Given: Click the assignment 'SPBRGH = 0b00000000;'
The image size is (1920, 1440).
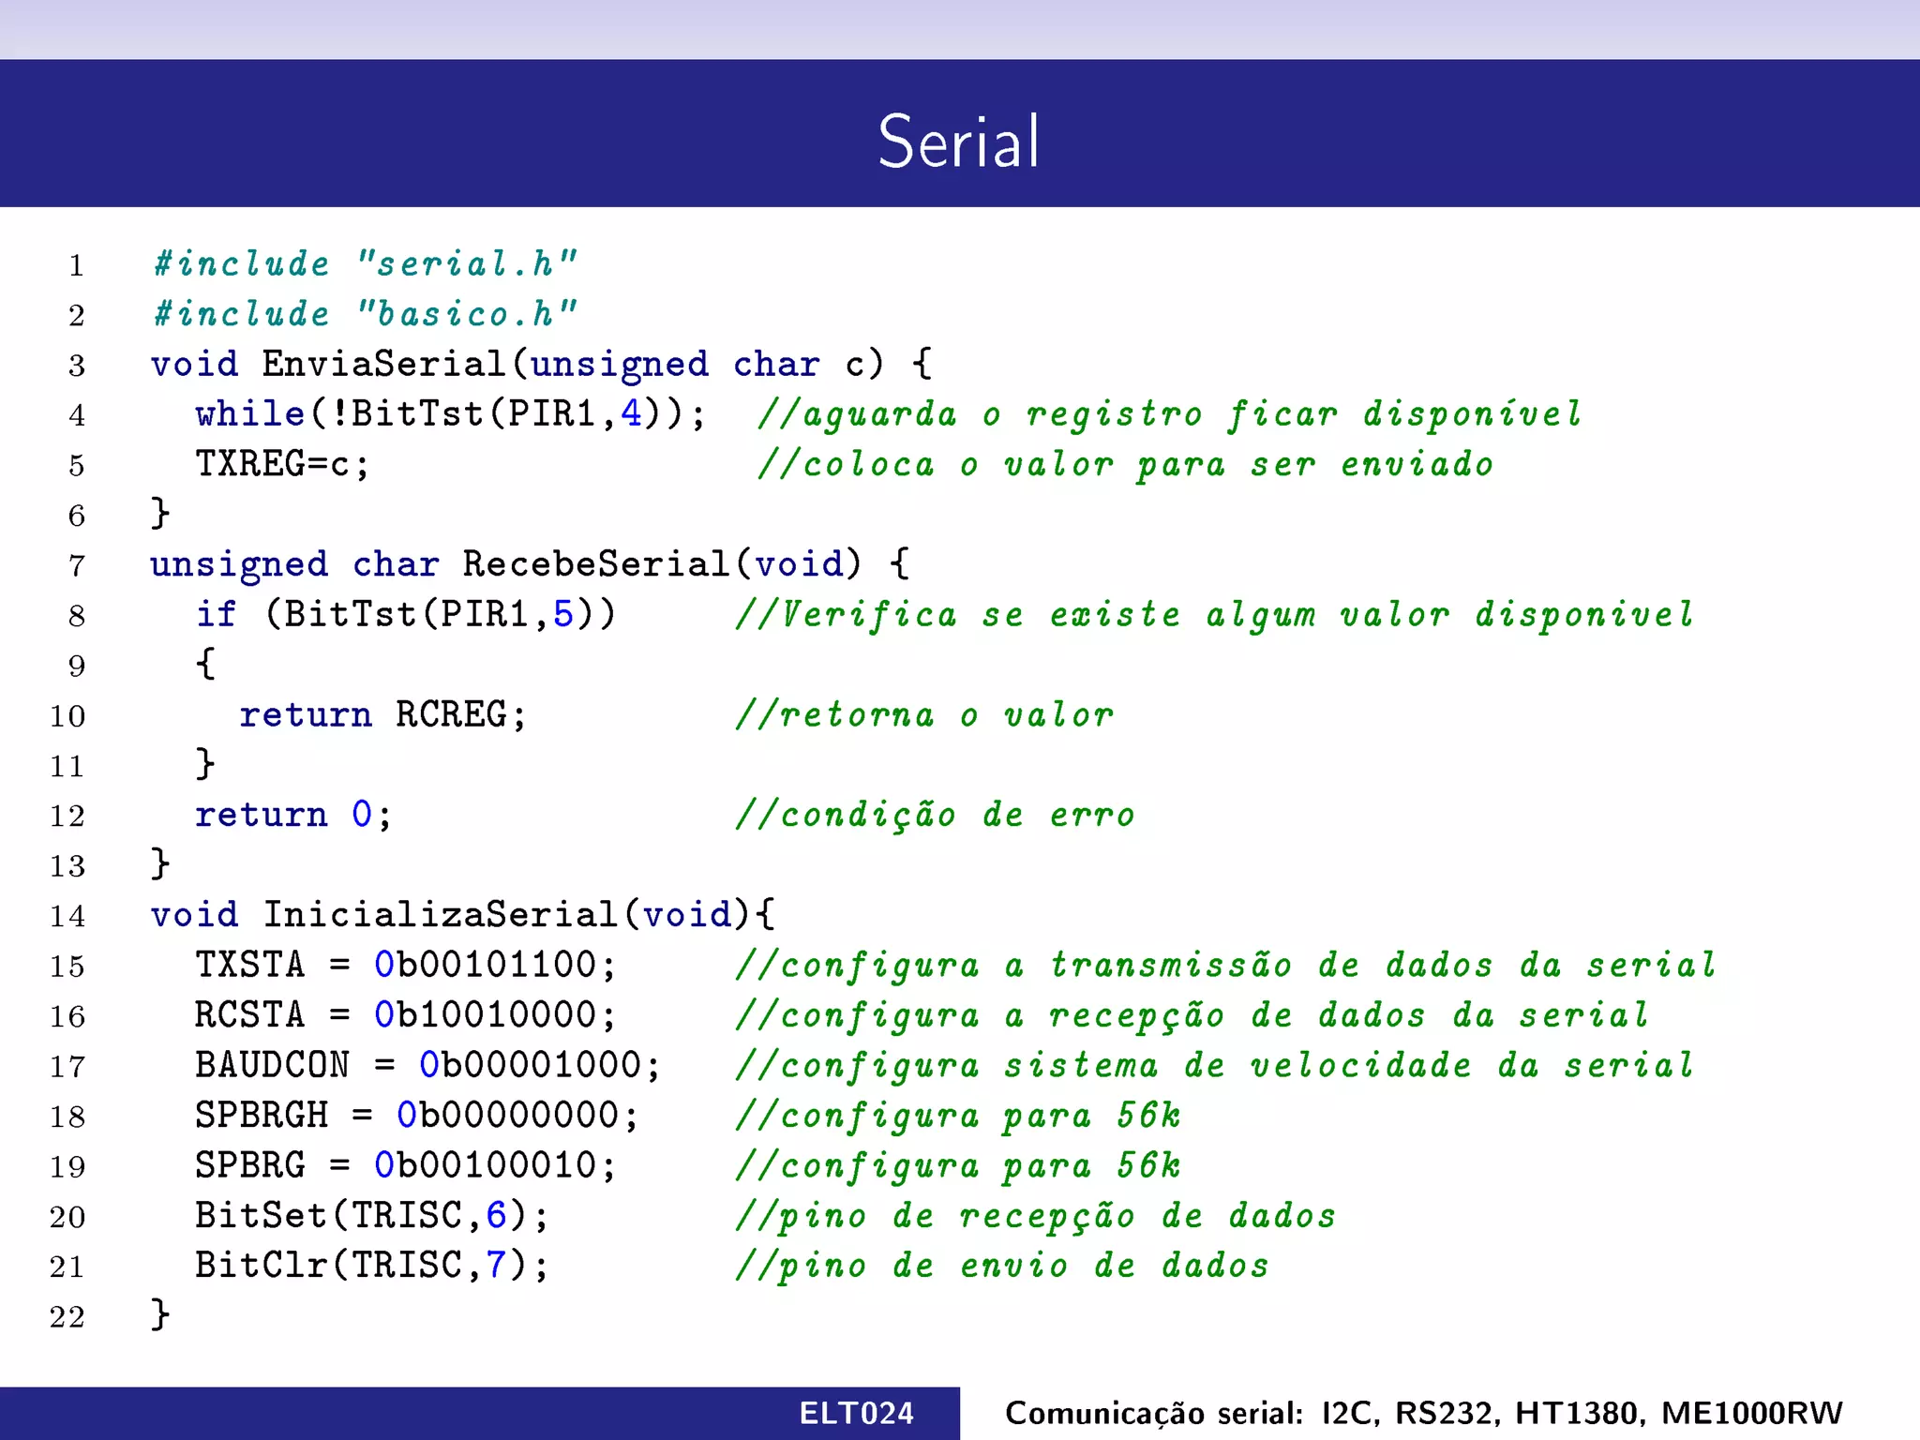Looking at the screenshot, I should pyautogui.click(x=416, y=1115).
